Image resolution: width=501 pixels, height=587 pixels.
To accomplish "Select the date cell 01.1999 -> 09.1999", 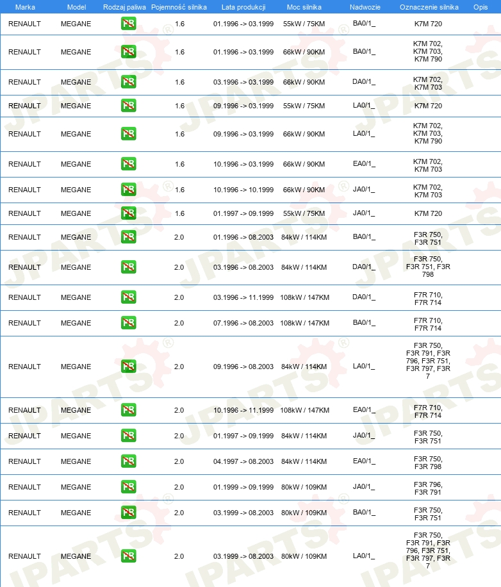I will coord(243,487).
